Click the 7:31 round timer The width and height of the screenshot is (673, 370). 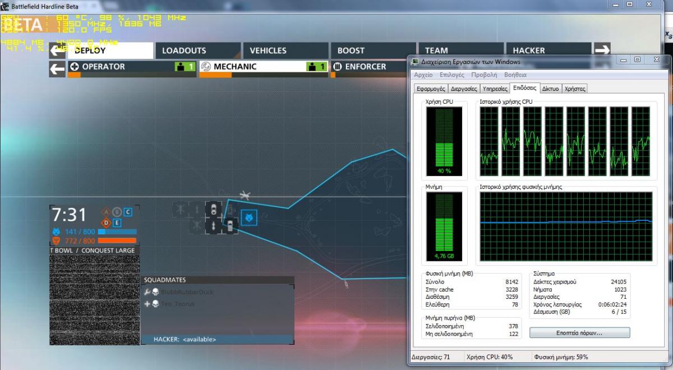70,215
